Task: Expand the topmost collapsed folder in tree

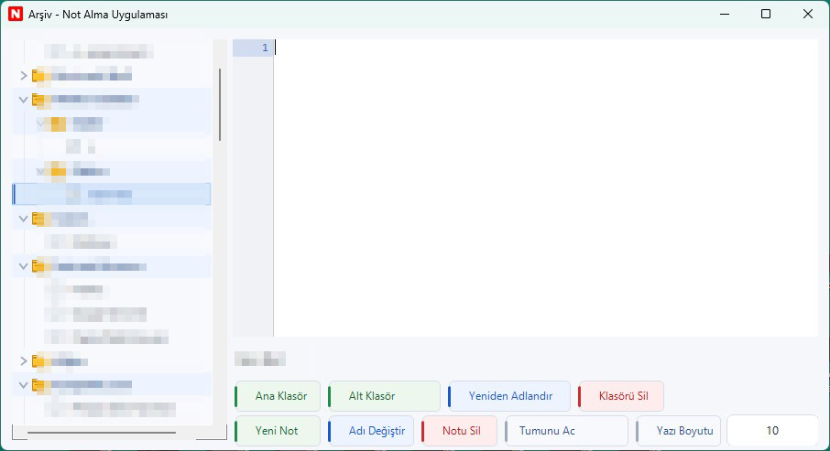Action: [24, 75]
